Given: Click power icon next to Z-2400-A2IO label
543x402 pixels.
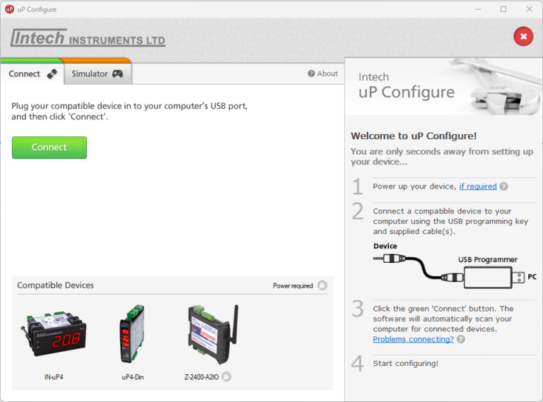Looking at the screenshot, I should [x=226, y=377].
